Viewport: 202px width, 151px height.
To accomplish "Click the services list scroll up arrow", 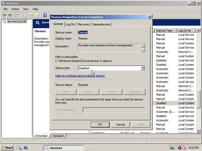I will pyautogui.click(x=198, y=30).
